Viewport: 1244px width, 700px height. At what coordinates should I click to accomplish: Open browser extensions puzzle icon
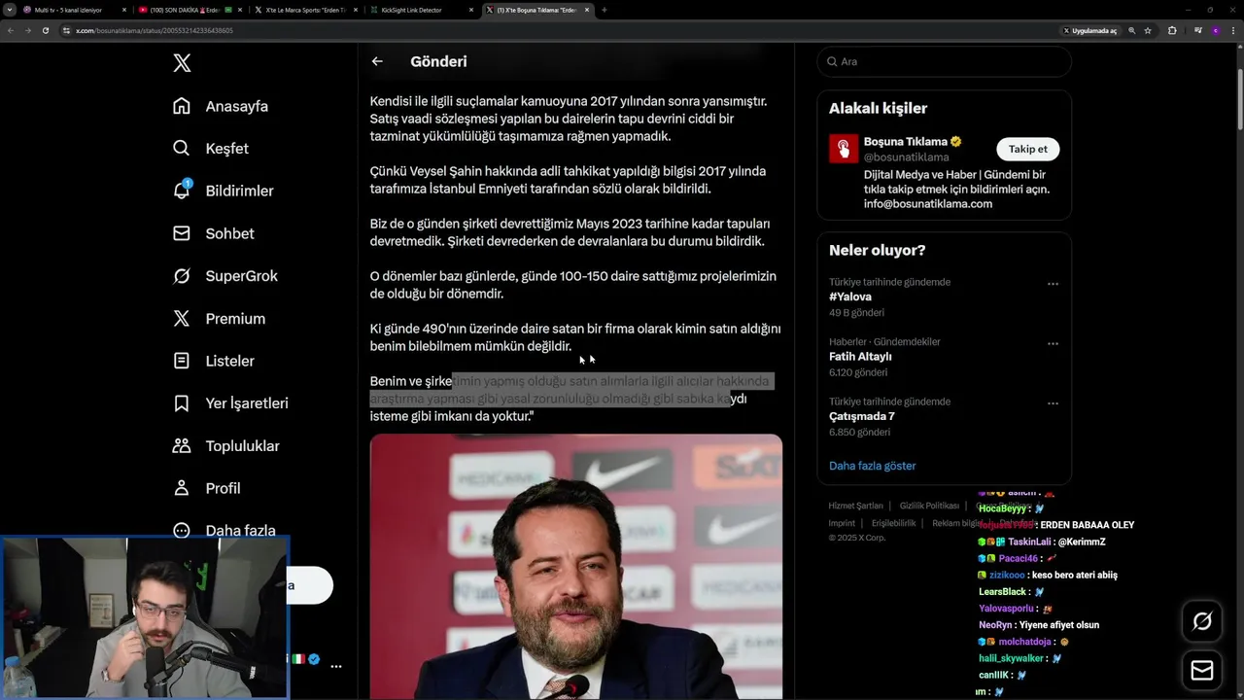coord(1172,30)
